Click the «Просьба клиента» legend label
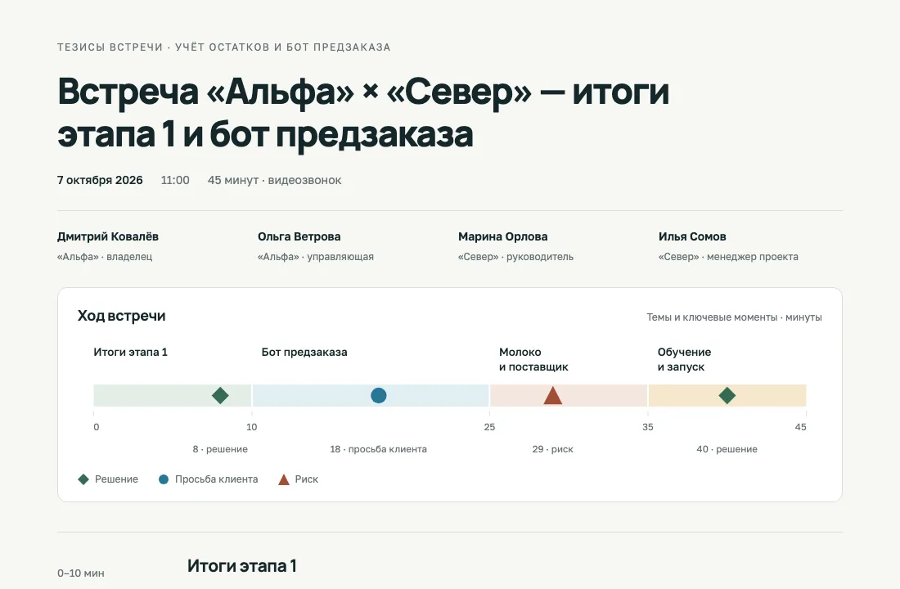The width and height of the screenshot is (900, 589). pos(216,479)
